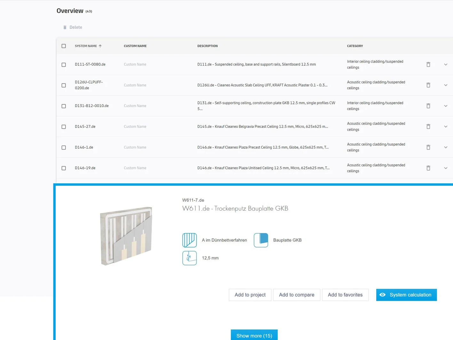This screenshot has height=340, width=453.
Task: Click the Delete button above the table
Action: click(73, 27)
